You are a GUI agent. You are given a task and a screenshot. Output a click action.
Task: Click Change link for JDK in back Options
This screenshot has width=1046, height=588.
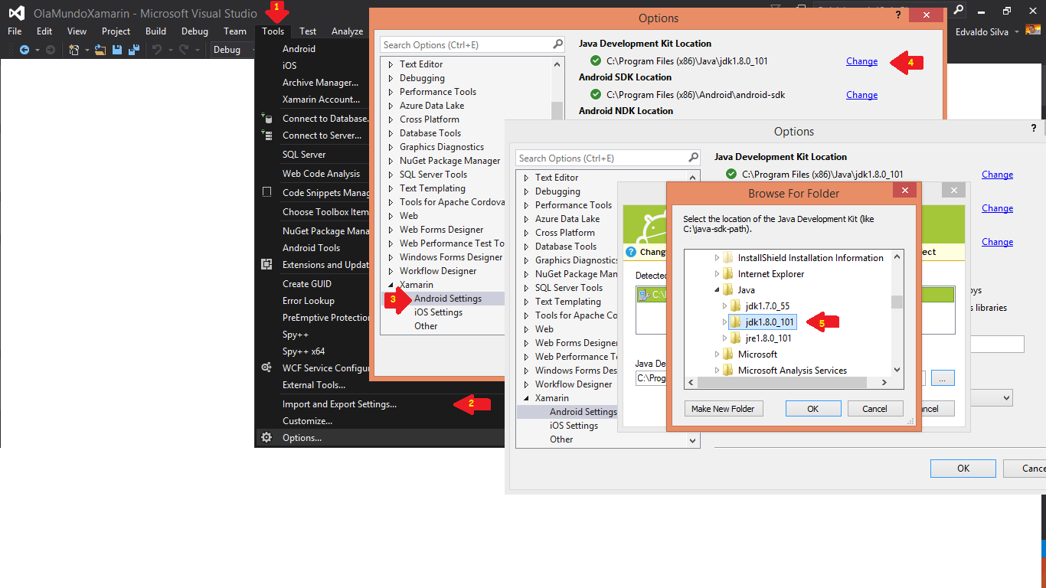tap(861, 61)
